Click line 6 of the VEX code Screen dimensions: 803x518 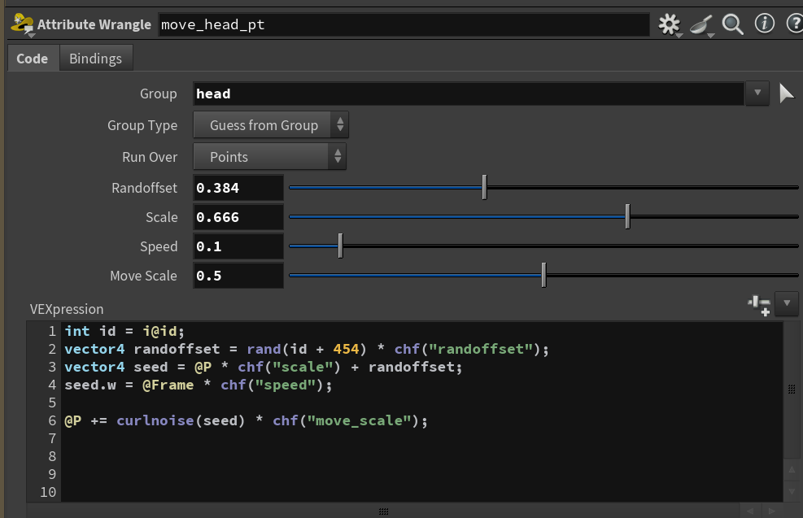(x=246, y=420)
